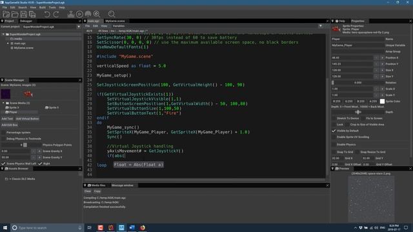The height and width of the screenshot is (232, 413).
Task: Open the editor Variables menu
Action: point(119,26)
